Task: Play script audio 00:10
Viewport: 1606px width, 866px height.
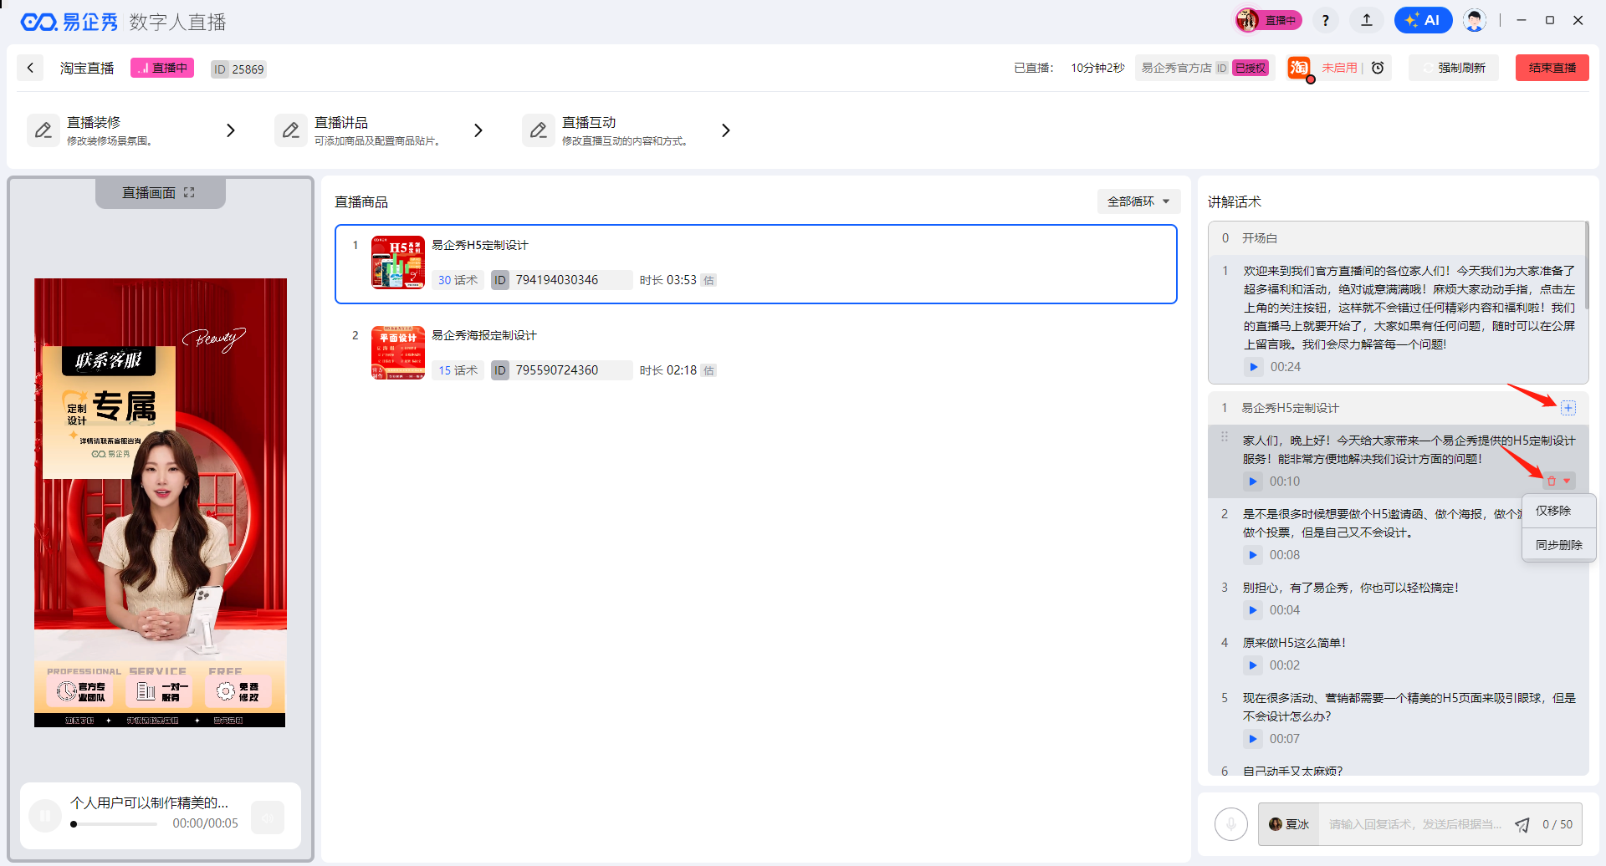Action: point(1252,481)
